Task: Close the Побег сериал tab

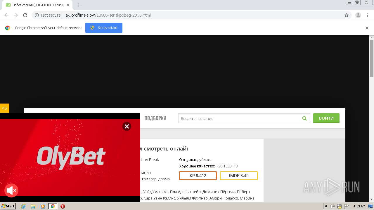Action: point(68,5)
